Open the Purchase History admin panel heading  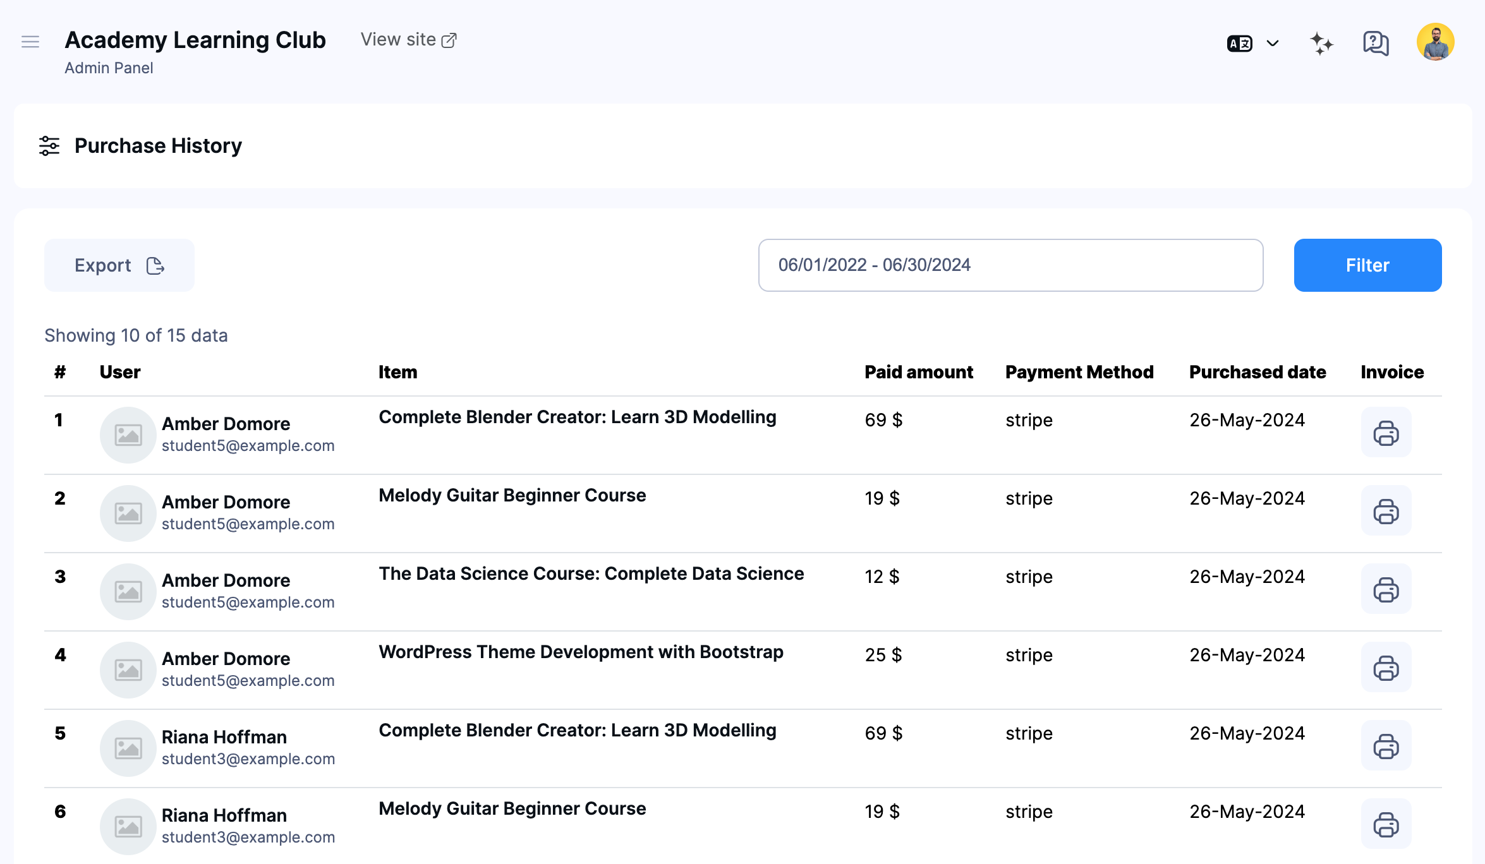click(158, 145)
